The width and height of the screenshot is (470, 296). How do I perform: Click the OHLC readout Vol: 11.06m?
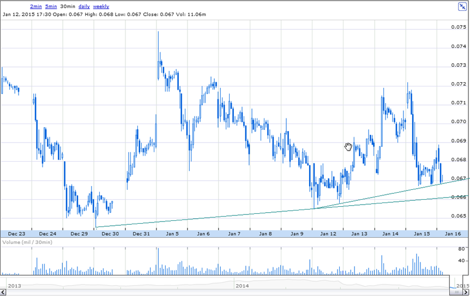click(191, 14)
